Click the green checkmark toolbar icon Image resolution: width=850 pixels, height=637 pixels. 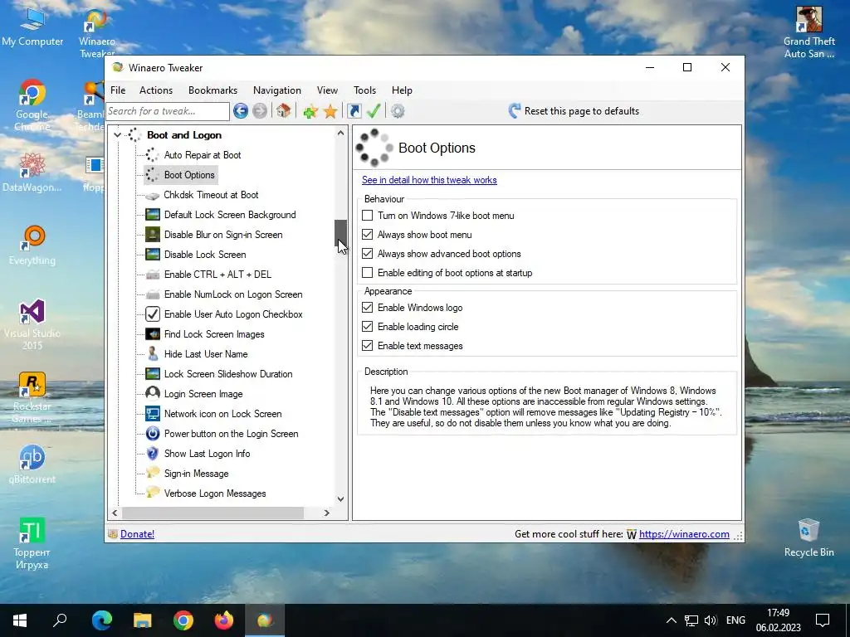374,111
